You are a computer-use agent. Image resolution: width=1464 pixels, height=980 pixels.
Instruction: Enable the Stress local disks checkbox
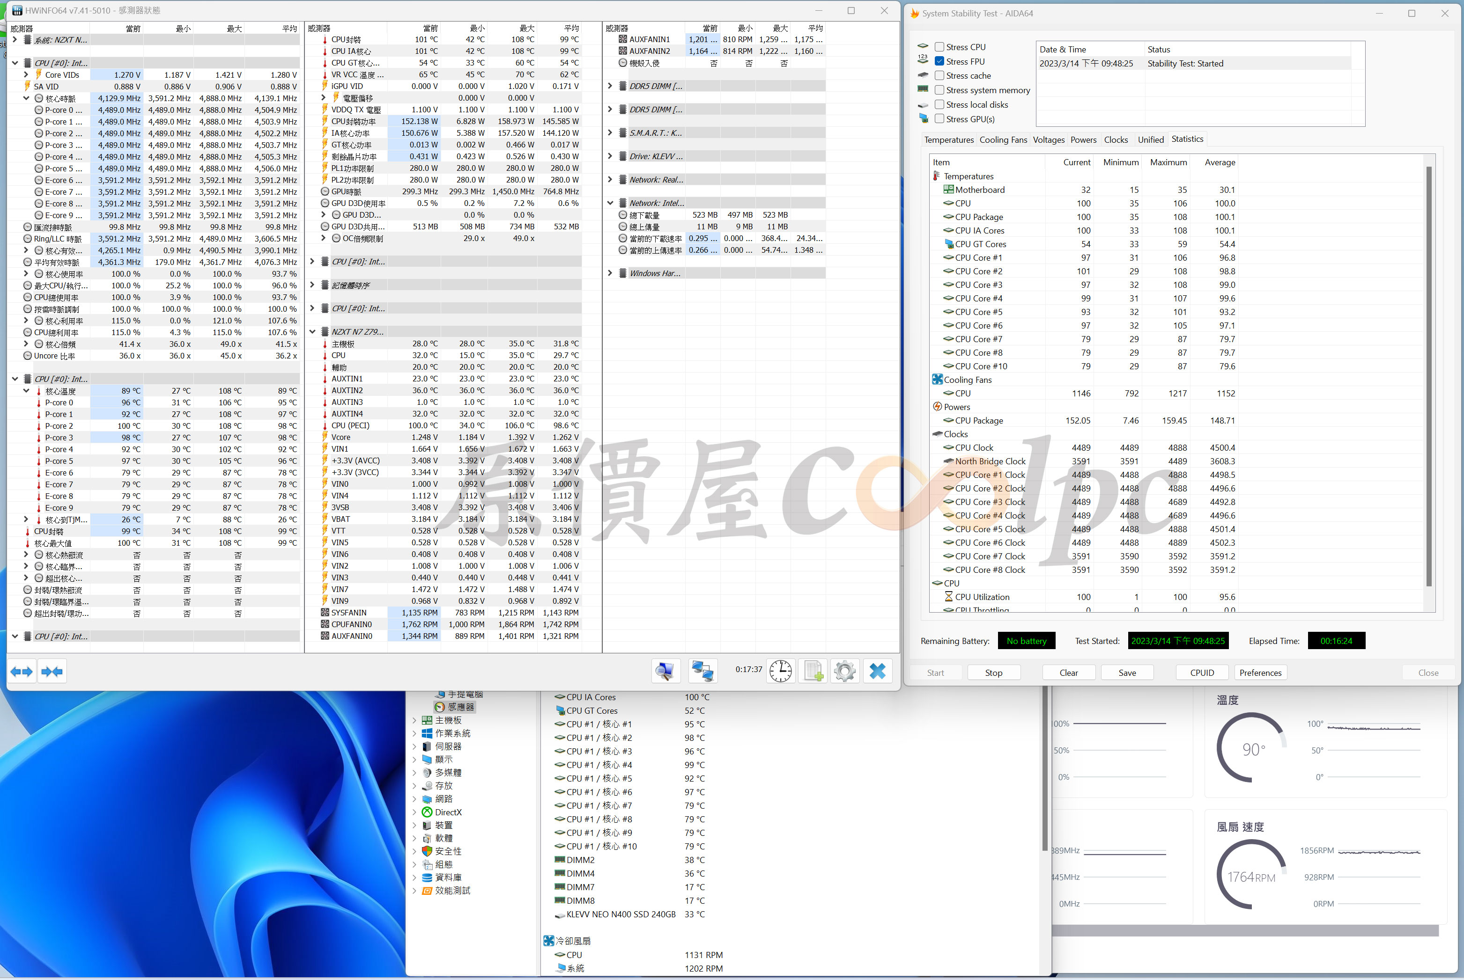pos(939,104)
